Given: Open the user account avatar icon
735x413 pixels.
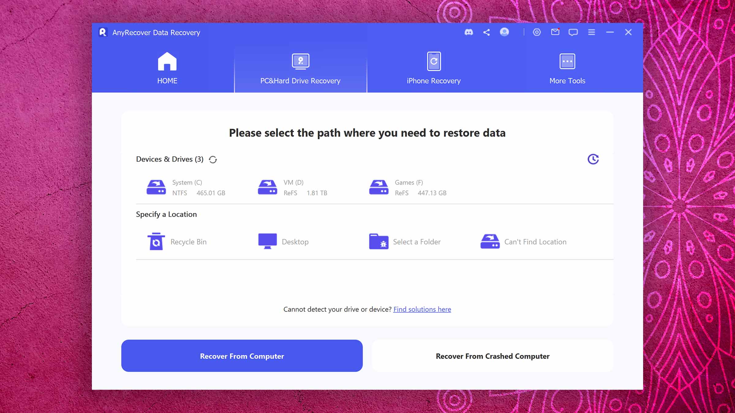Looking at the screenshot, I should tap(504, 32).
